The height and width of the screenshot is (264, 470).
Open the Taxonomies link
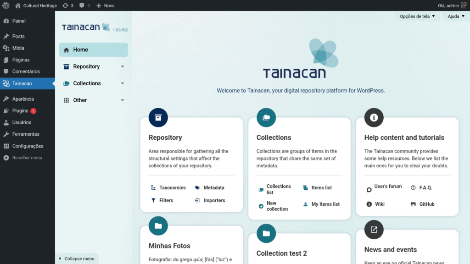[x=172, y=188]
